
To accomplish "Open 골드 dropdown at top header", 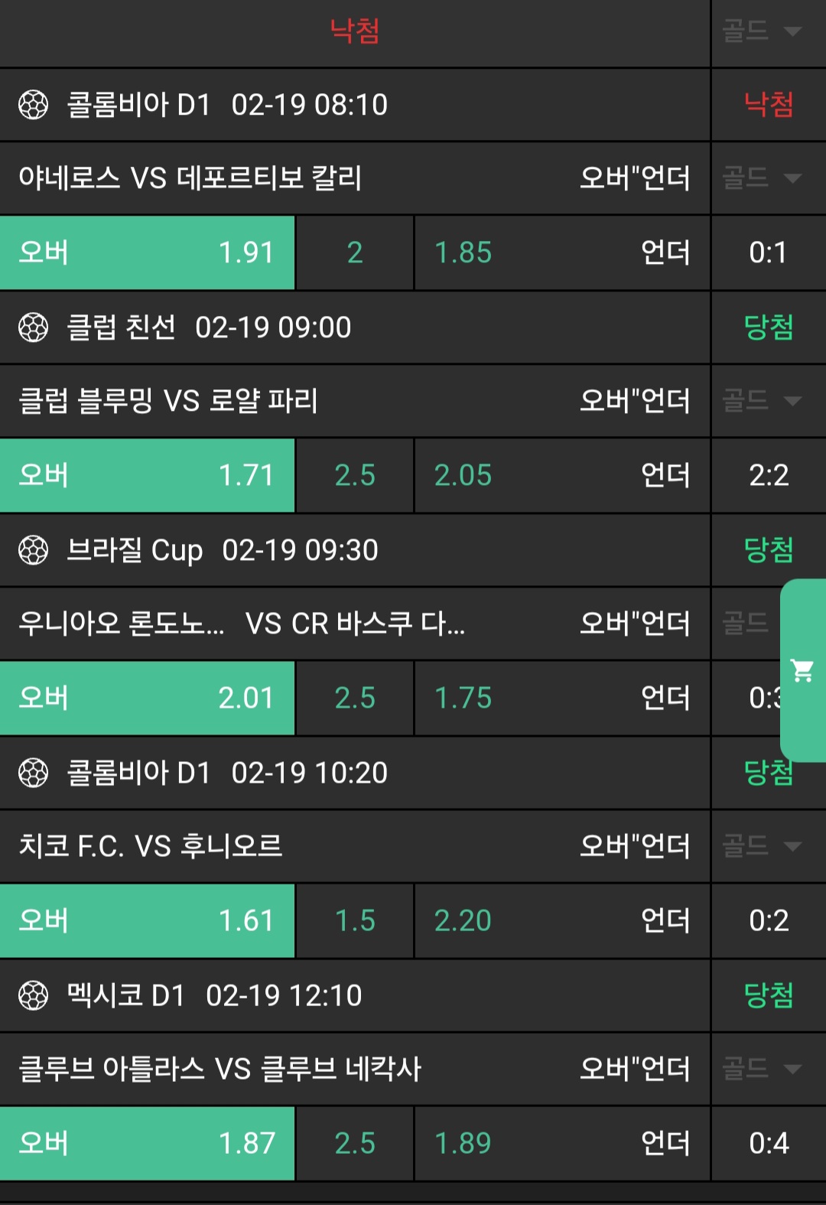I will 763,31.
